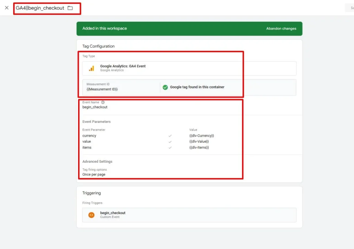Click the checkmark beside value parameter
This screenshot has width=354, height=249.
click(x=170, y=142)
